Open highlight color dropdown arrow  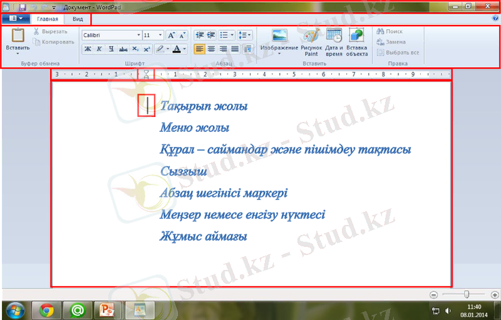coord(168,49)
